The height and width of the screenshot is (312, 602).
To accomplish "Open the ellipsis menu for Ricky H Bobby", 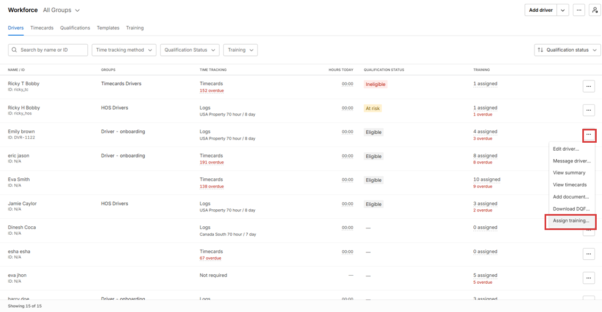I will [x=588, y=110].
